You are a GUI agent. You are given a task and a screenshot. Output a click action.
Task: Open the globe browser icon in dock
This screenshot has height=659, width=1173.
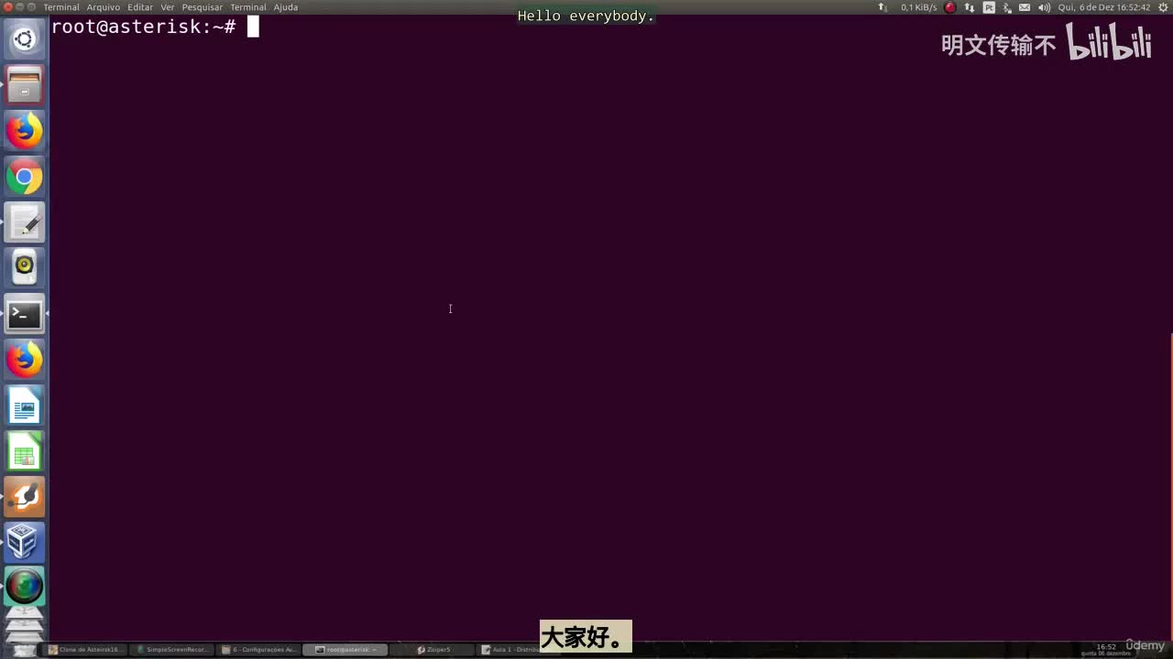25,587
